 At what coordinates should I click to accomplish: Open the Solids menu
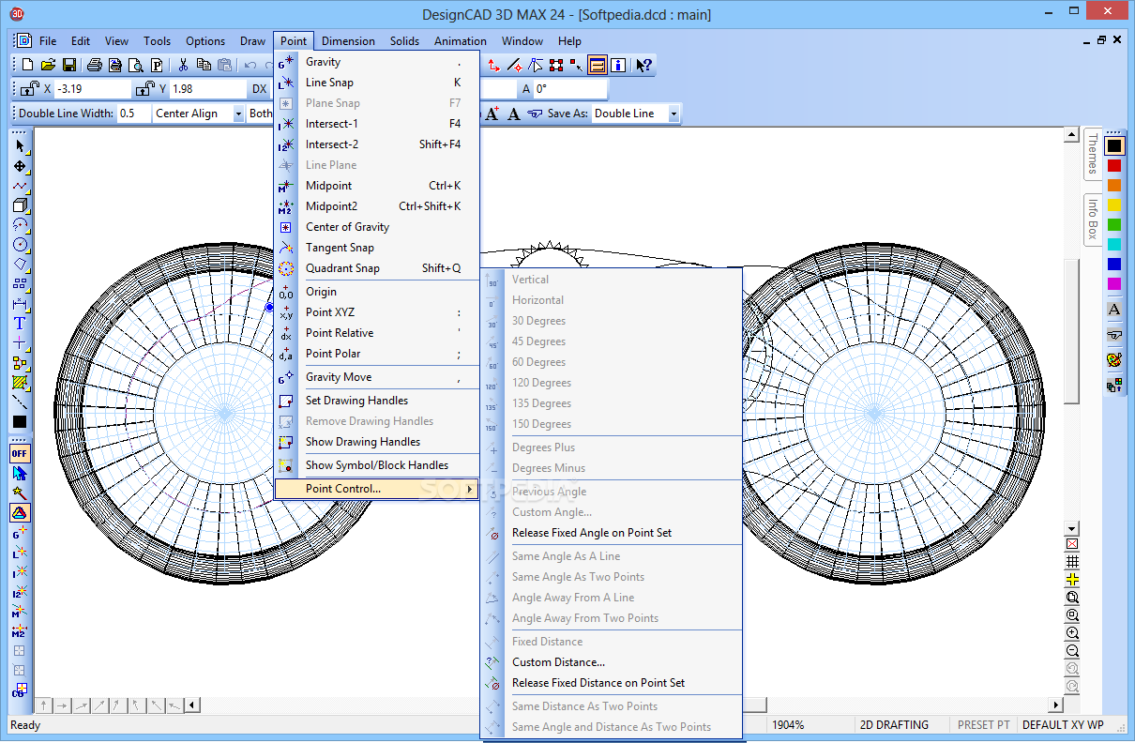[405, 41]
